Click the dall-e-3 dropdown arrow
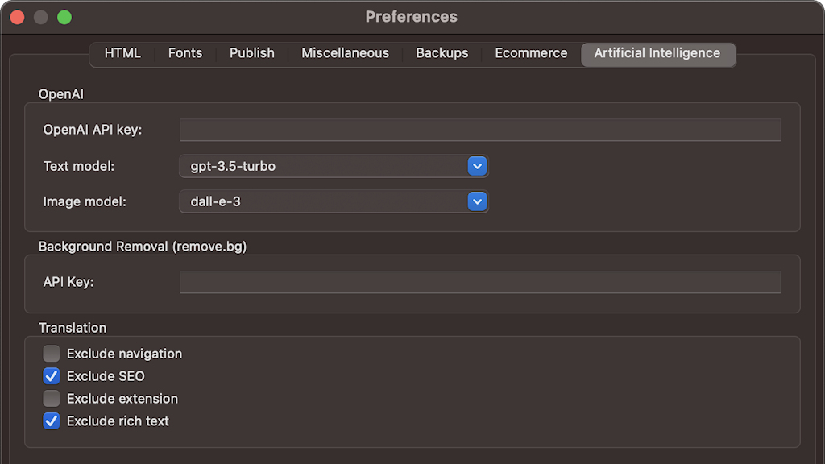825x464 pixels. [x=478, y=201]
